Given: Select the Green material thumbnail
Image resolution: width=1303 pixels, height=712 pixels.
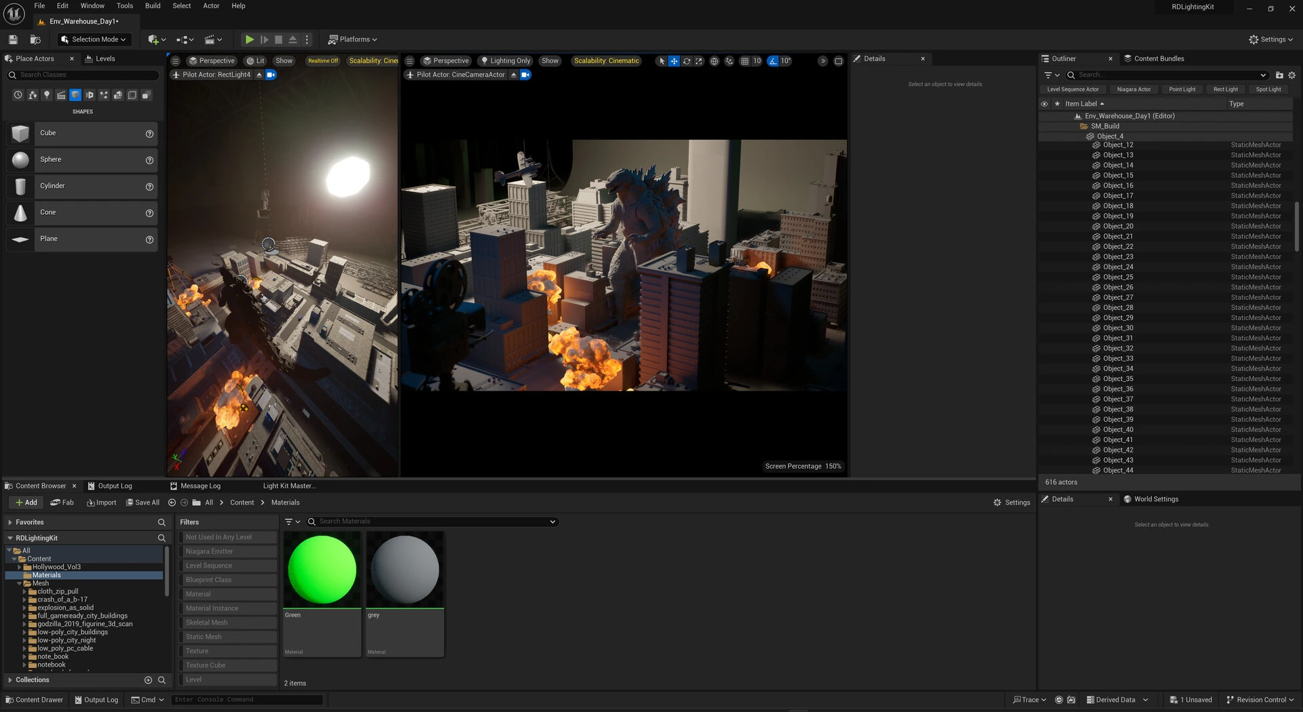Looking at the screenshot, I should 322,570.
